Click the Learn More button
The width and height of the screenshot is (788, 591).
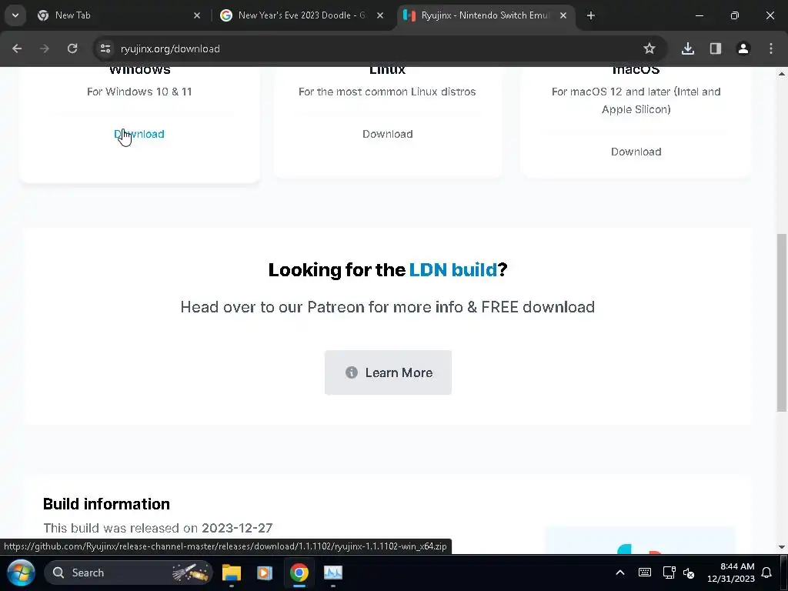click(388, 372)
